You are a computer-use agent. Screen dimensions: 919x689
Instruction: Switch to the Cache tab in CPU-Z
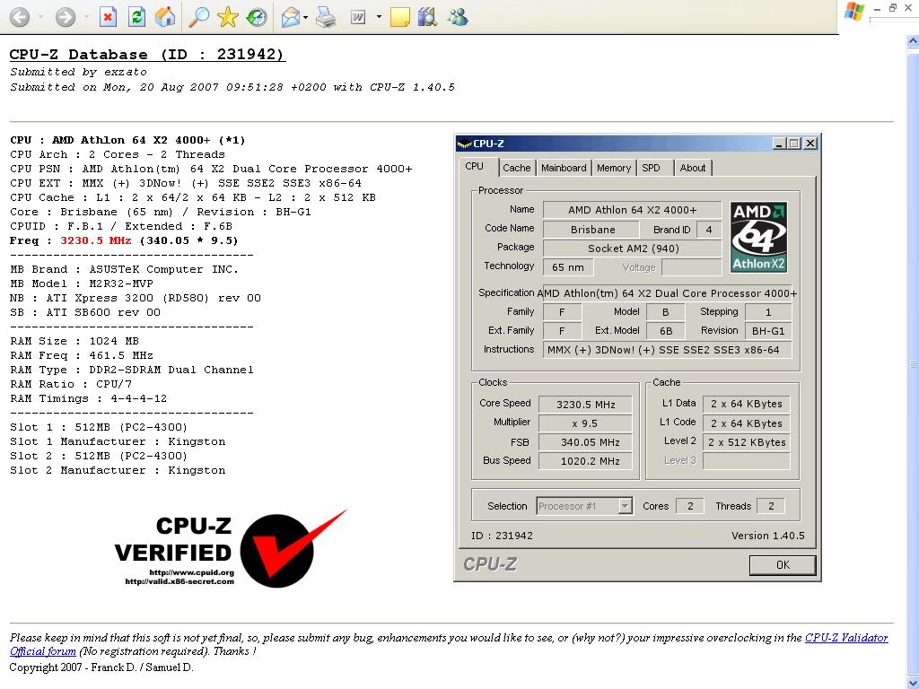[516, 168]
